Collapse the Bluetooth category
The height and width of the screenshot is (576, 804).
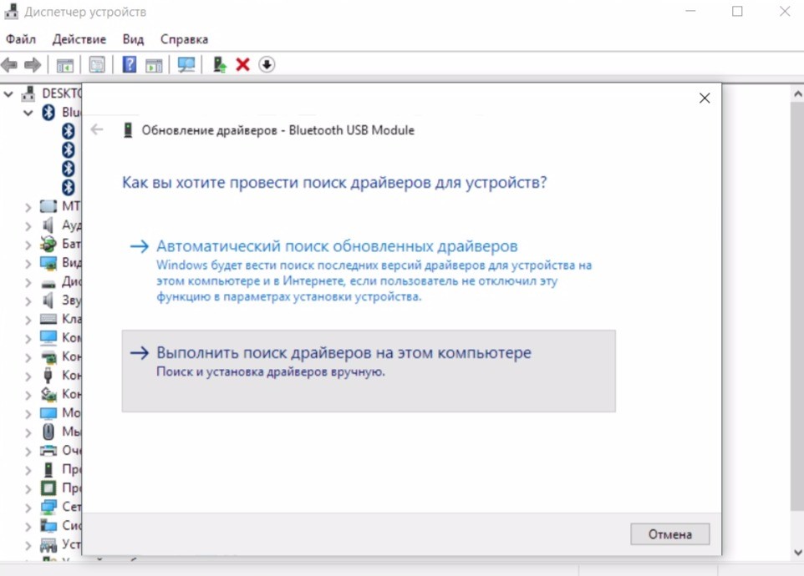pyautogui.click(x=28, y=113)
